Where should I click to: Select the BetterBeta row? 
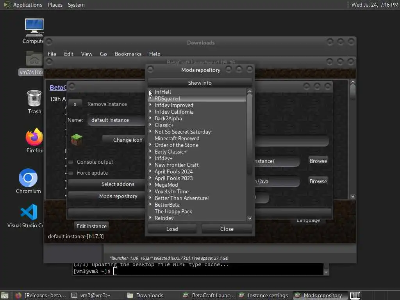[197, 205]
